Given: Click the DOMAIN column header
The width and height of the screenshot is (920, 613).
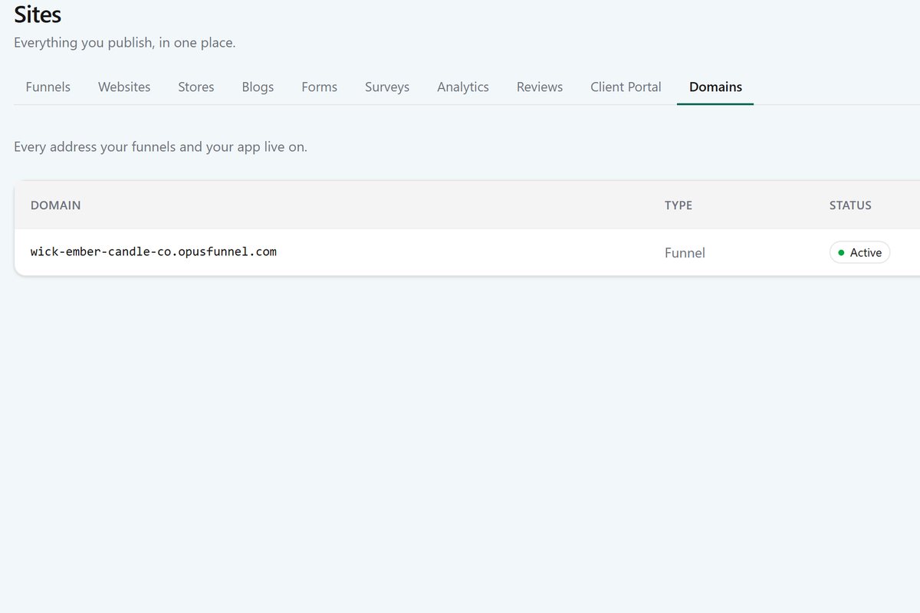Looking at the screenshot, I should click(55, 205).
